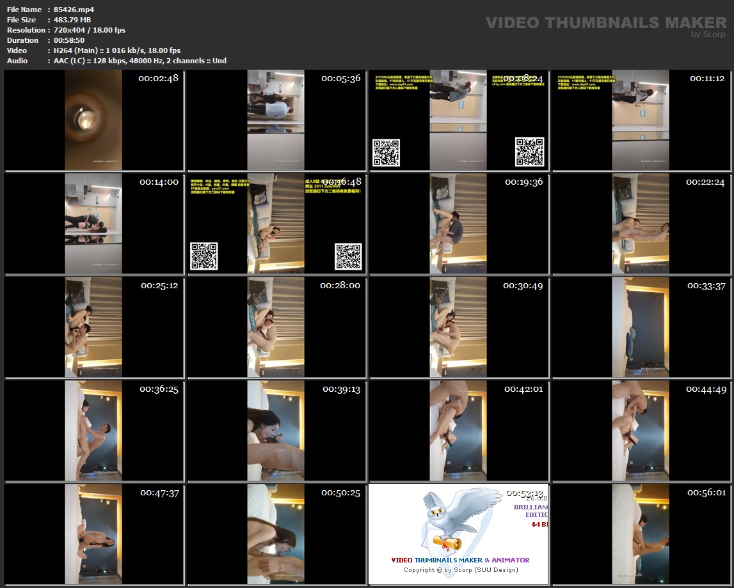
Task: Click the right QR code in the 00:08:24 frame
Action: coord(529,152)
